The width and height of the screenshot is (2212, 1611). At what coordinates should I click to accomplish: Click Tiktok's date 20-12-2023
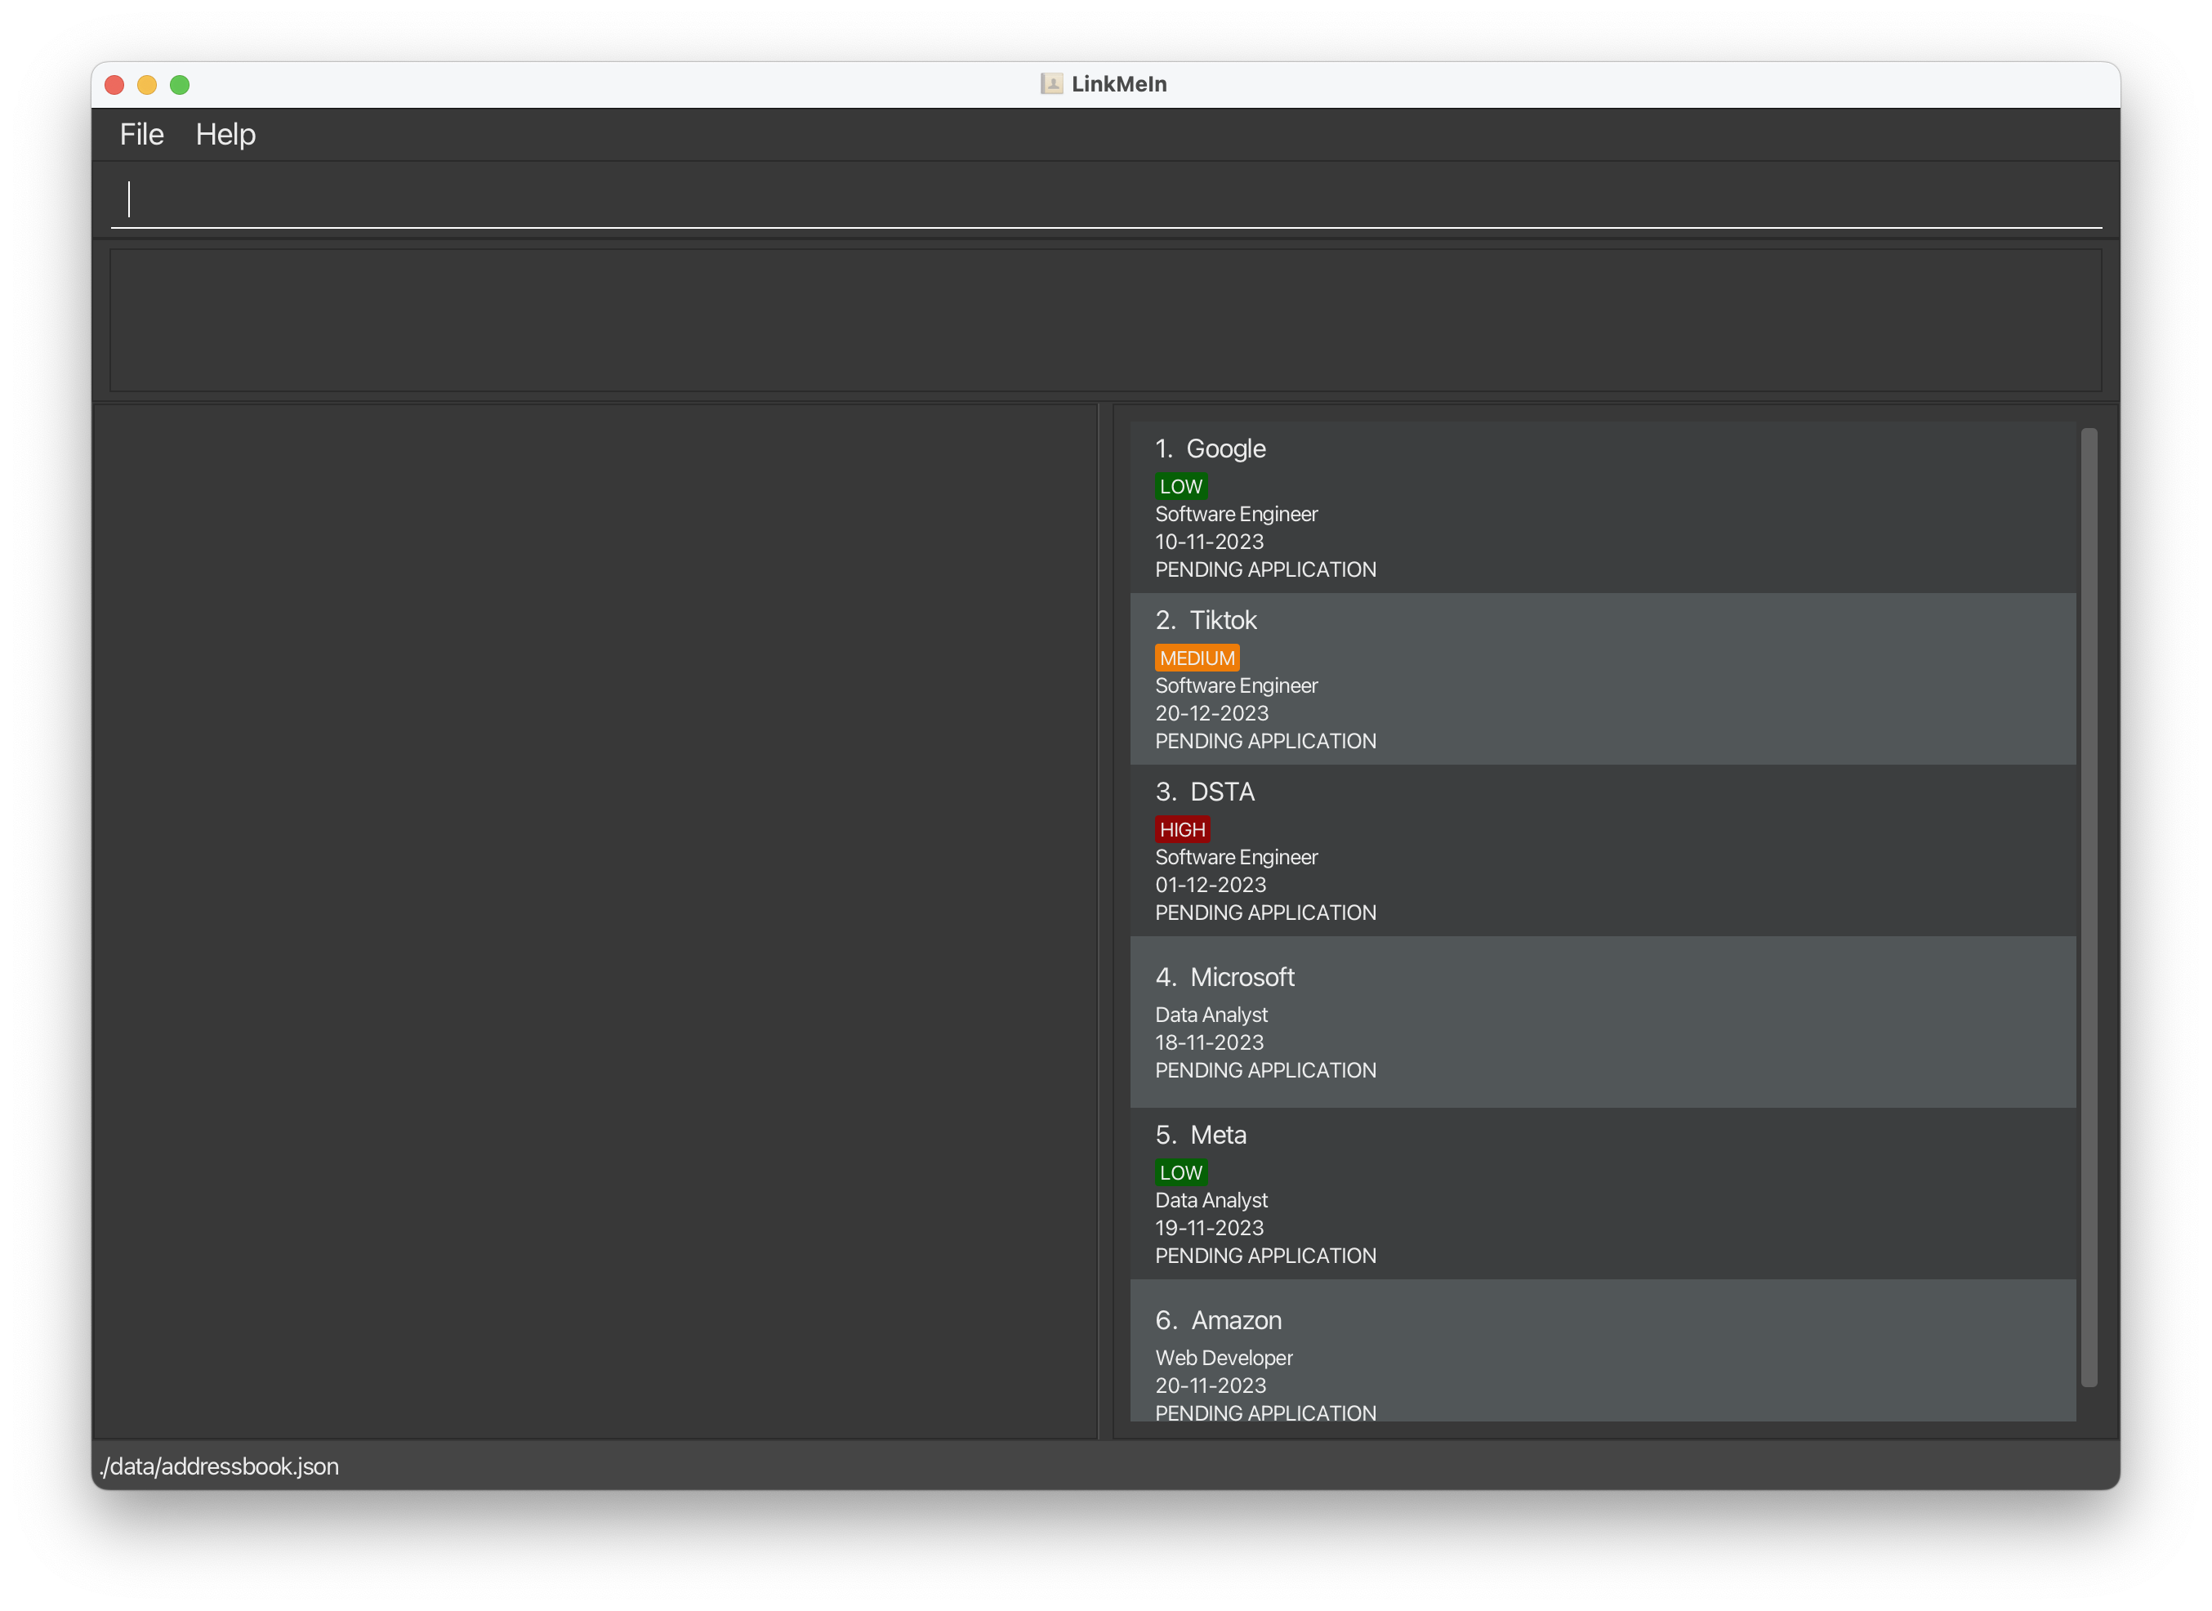tap(1211, 714)
